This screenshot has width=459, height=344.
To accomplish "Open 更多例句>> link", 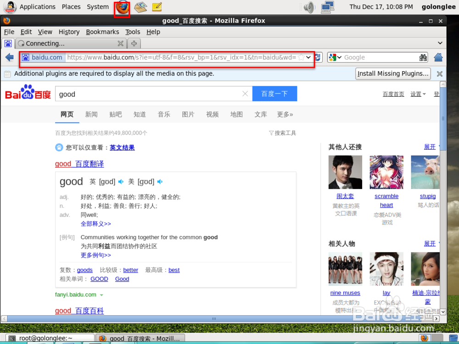I will (96, 255).
